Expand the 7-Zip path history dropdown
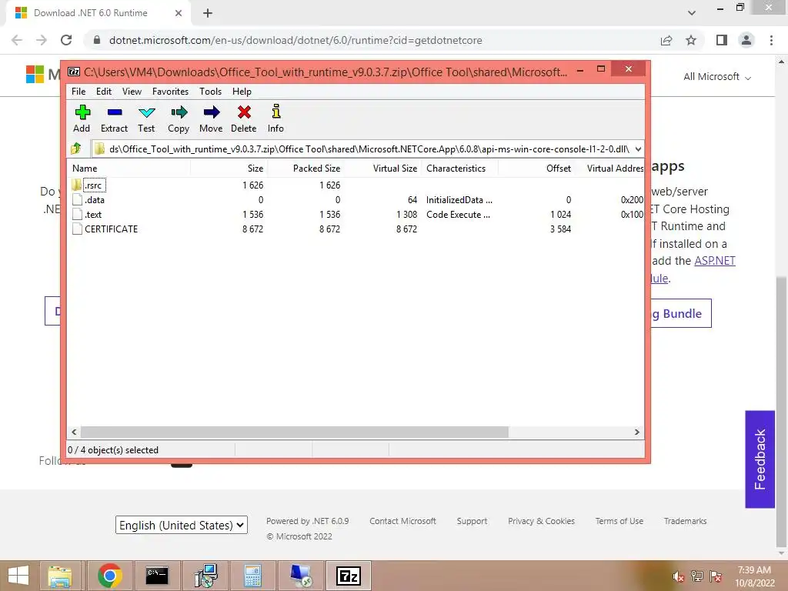This screenshot has height=591, width=788. 638,149
